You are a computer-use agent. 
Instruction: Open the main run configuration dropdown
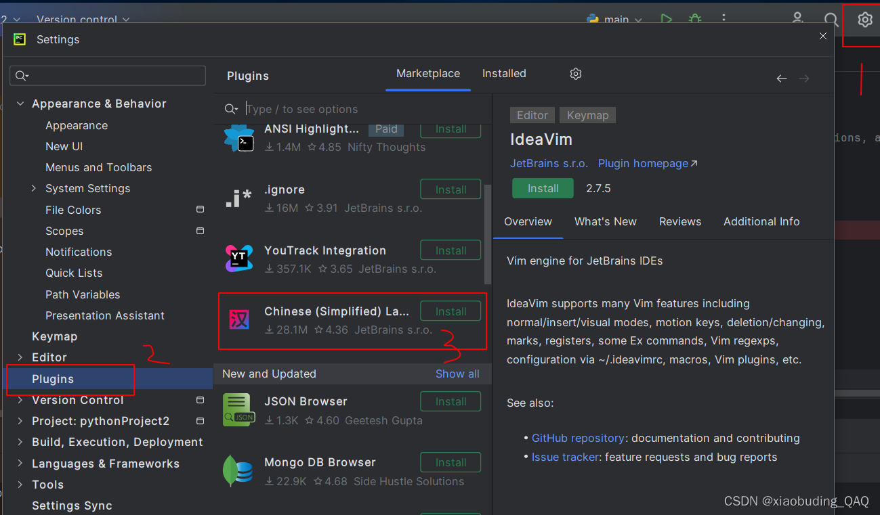tap(615, 20)
